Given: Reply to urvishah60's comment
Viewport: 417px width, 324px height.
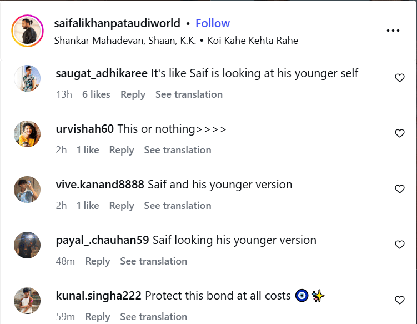Looking at the screenshot, I should tap(122, 150).
